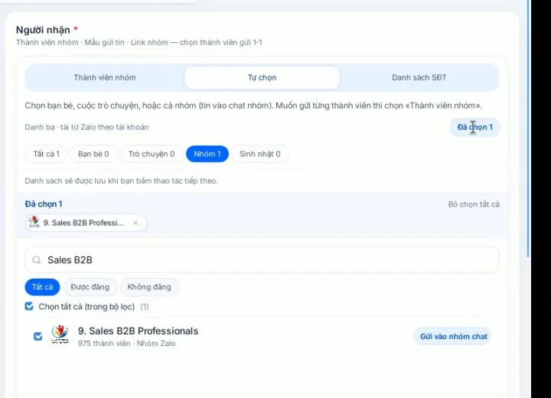Click the Sales B2B search field
This screenshot has width=551, height=398.
[x=262, y=259]
